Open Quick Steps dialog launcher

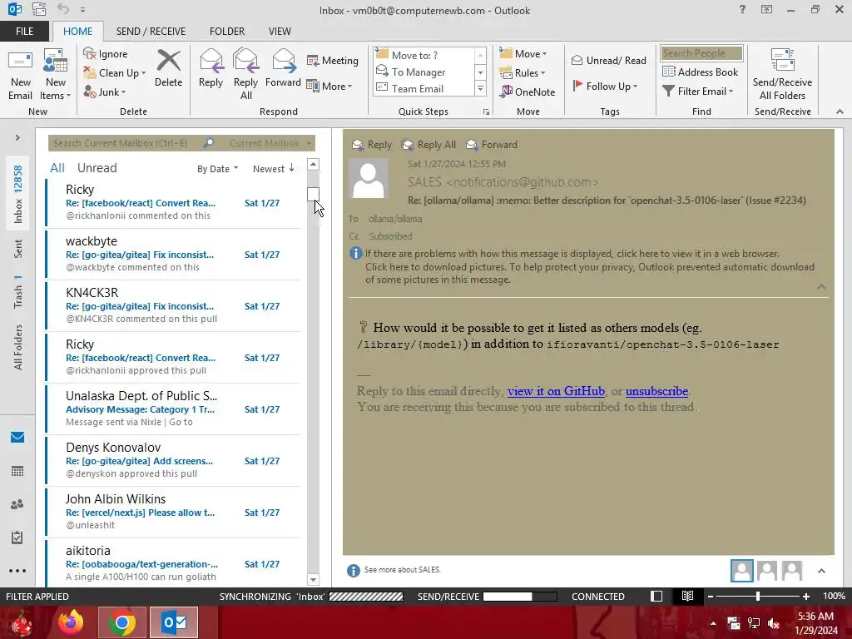pyautogui.click(x=486, y=112)
